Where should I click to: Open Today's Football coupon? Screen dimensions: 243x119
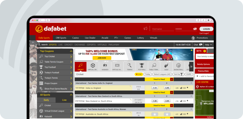(x=55, y=73)
